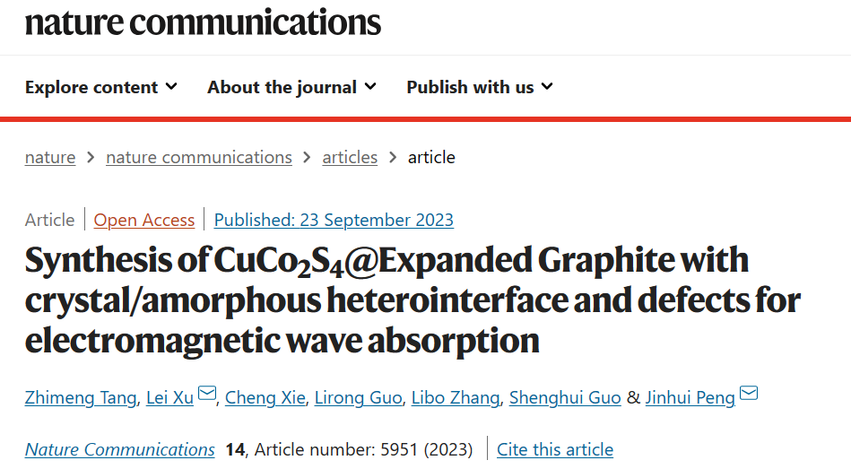
Task: View author Libo Zhang
Action: (456, 398)
